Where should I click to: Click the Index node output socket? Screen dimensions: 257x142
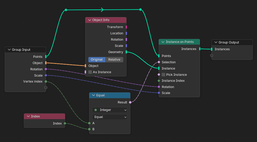pyautogui.click(x=65, y=123)
